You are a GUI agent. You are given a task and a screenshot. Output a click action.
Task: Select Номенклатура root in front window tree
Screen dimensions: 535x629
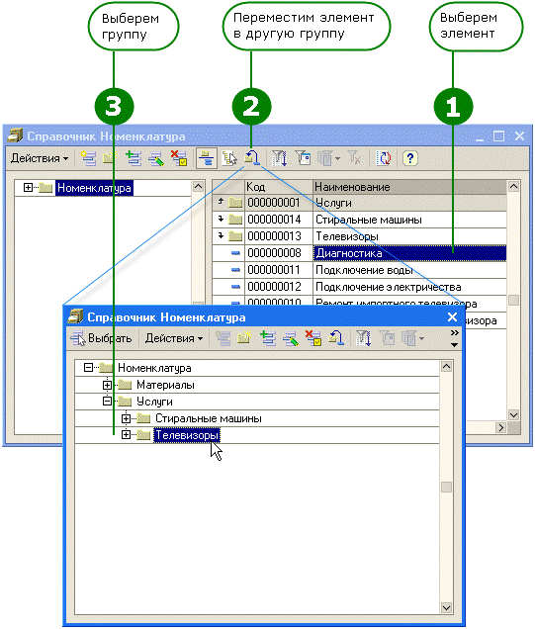point(154,368)
